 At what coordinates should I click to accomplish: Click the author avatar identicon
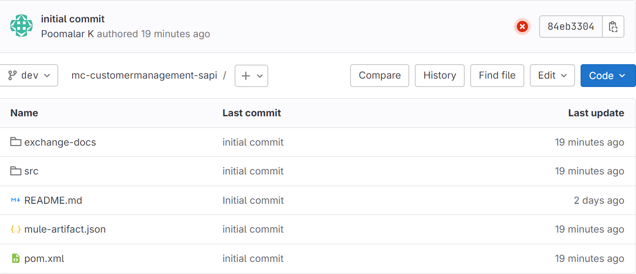click(21, 26)
